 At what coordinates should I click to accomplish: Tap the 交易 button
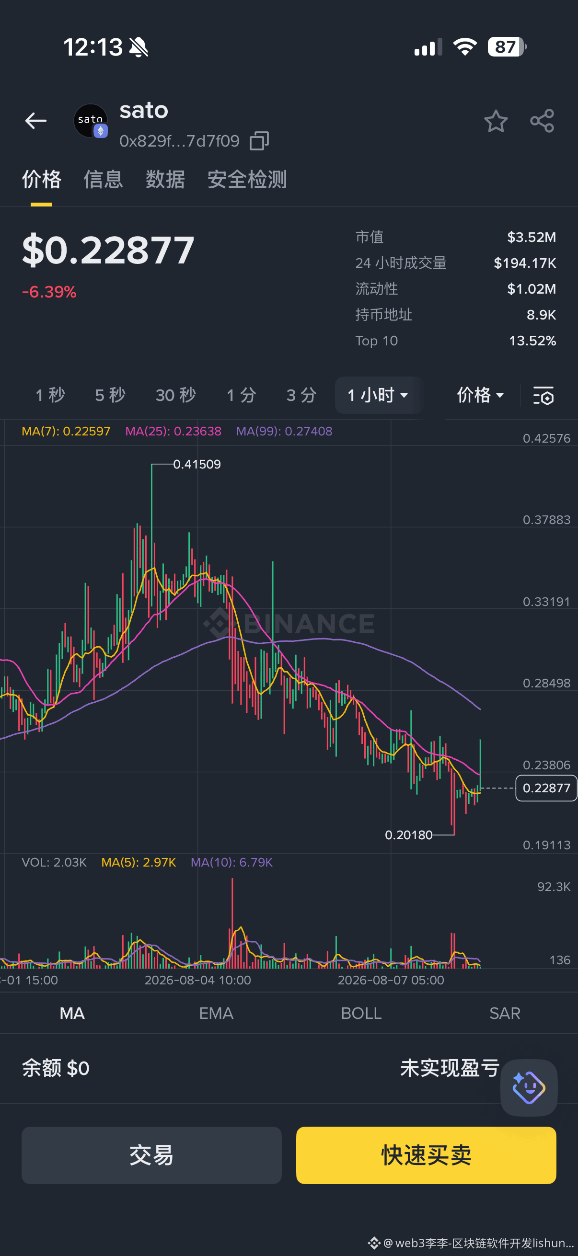coord(152,1155)
